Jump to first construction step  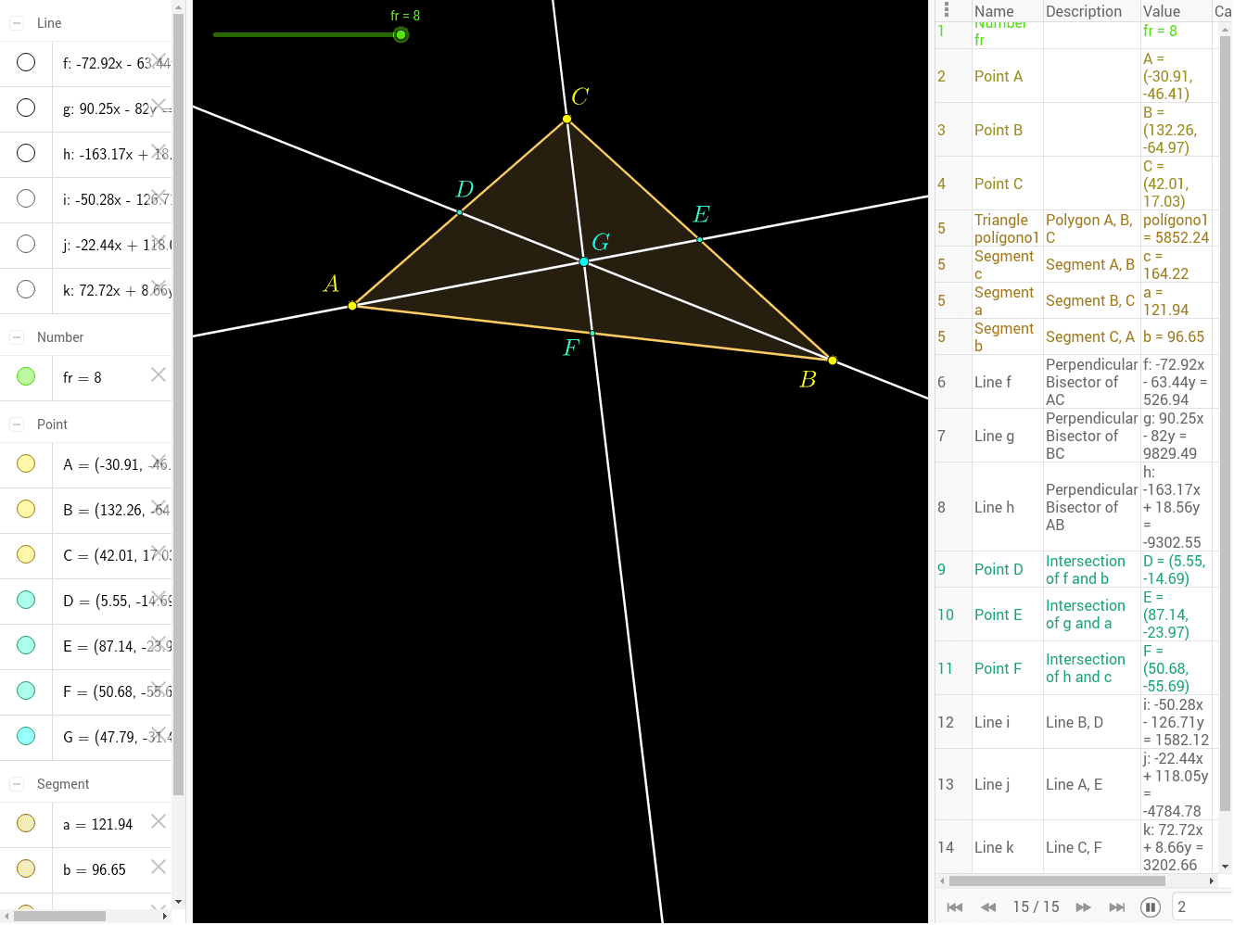pos(955,907)
